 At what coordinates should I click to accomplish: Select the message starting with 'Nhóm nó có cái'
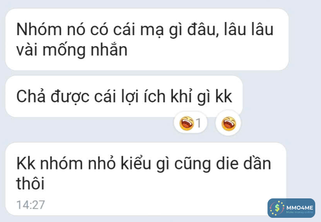147,39
